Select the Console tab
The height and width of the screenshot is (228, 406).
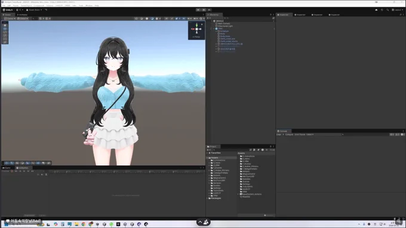coord(282,131)
